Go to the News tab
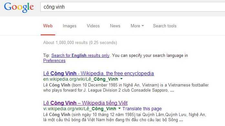 115,26
